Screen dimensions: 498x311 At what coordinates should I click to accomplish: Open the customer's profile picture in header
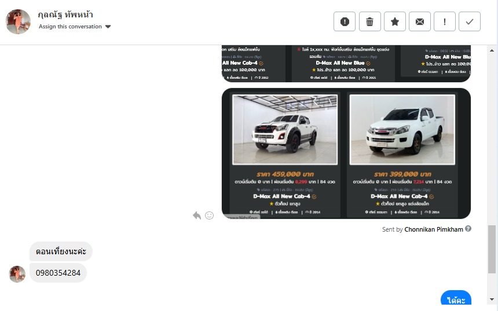click(18, 21)
